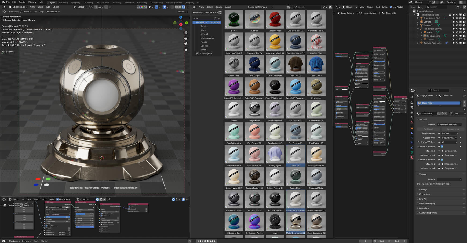Screen dimensions: 467x243
Task: Toggle Material 1 enabled checkbox
Action: click(x=442, y=147)
